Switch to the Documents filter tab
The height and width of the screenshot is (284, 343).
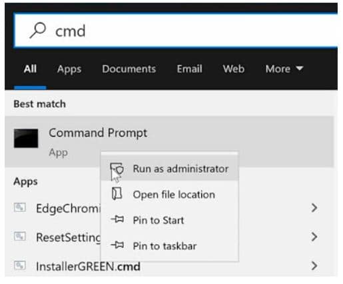[x=129, y=69]
